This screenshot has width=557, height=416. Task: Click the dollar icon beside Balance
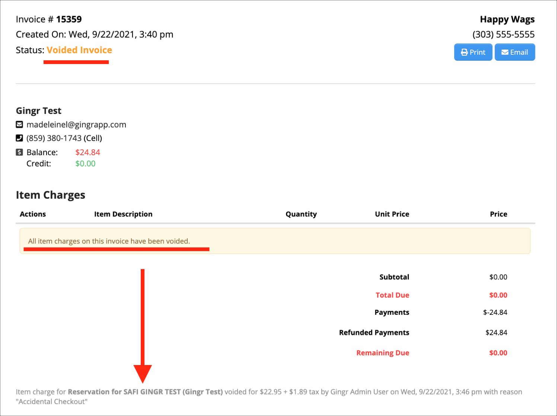[x=19, y=152]
